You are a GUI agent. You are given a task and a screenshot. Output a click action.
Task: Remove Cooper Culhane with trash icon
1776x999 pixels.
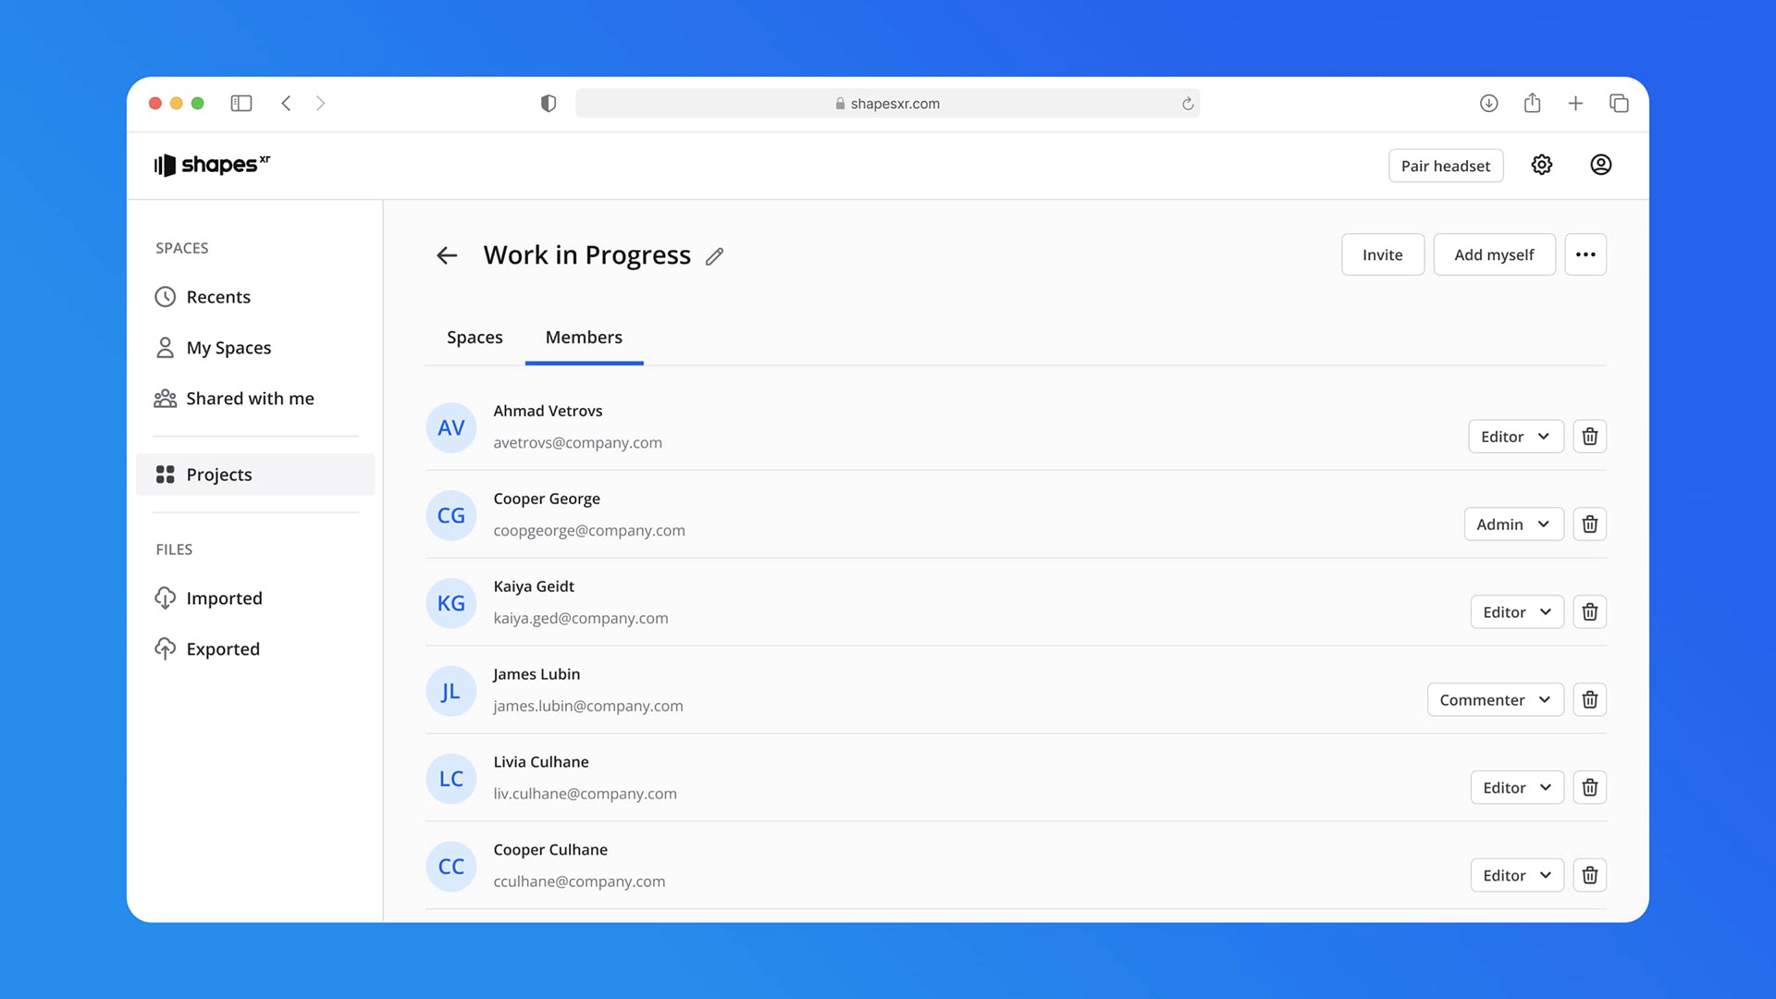1589,875
